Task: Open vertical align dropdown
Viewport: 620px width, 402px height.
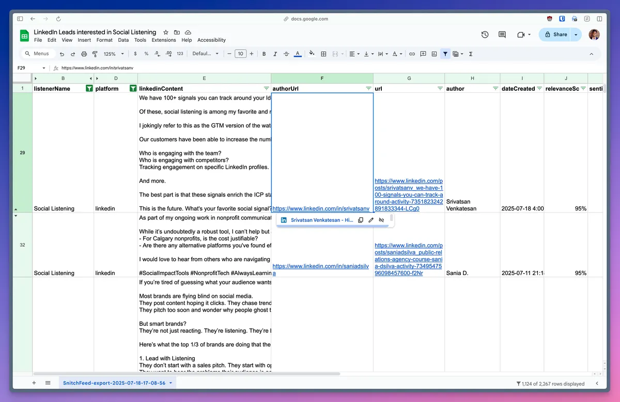Action: click(x=368, y=54)
